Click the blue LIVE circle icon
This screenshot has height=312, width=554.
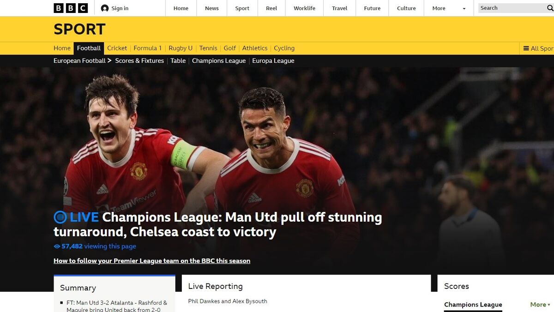click(60, 217)
